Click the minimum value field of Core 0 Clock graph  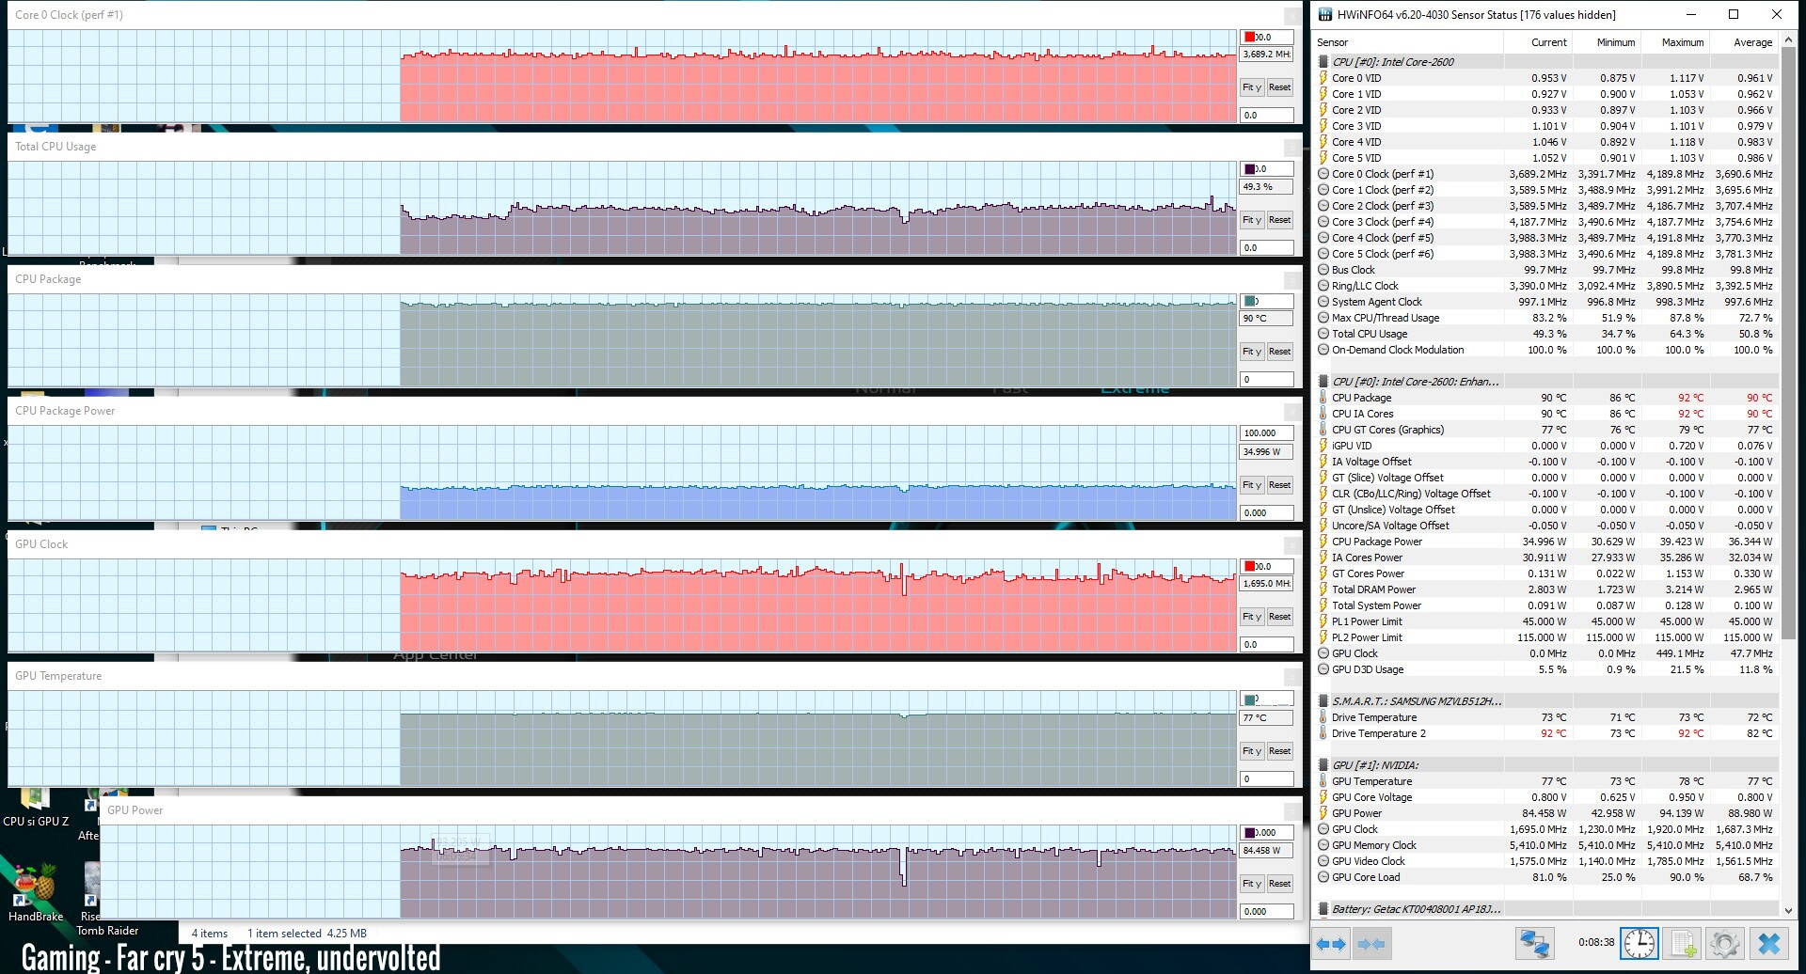tap(1267, 116)
